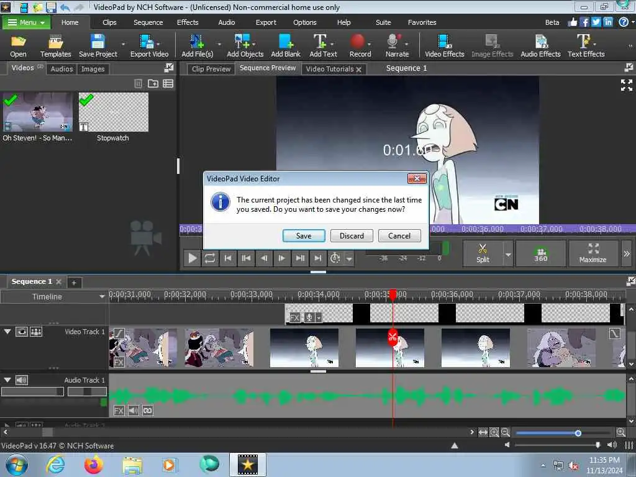Open the Clips ribbon tab

coord(109,22)
